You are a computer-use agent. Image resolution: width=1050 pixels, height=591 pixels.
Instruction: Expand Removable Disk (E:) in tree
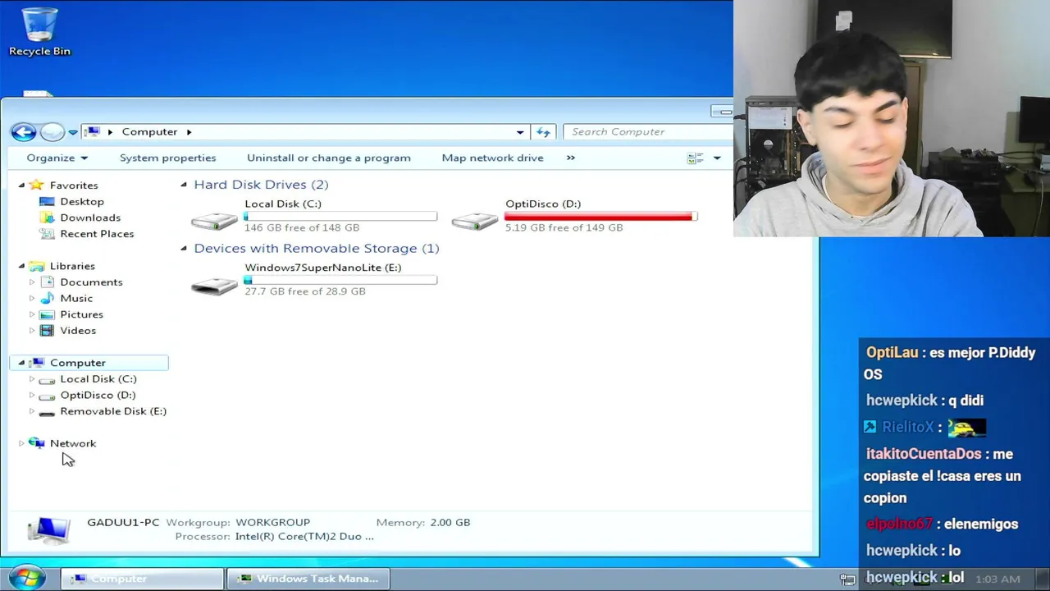(32, 411)
